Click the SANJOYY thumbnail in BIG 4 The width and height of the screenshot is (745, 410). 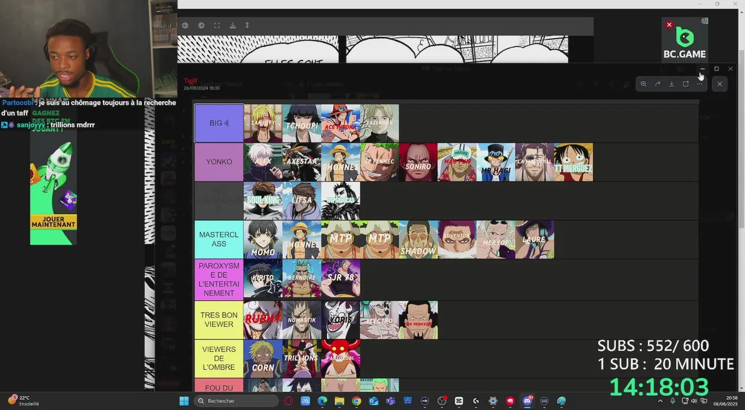263,123
